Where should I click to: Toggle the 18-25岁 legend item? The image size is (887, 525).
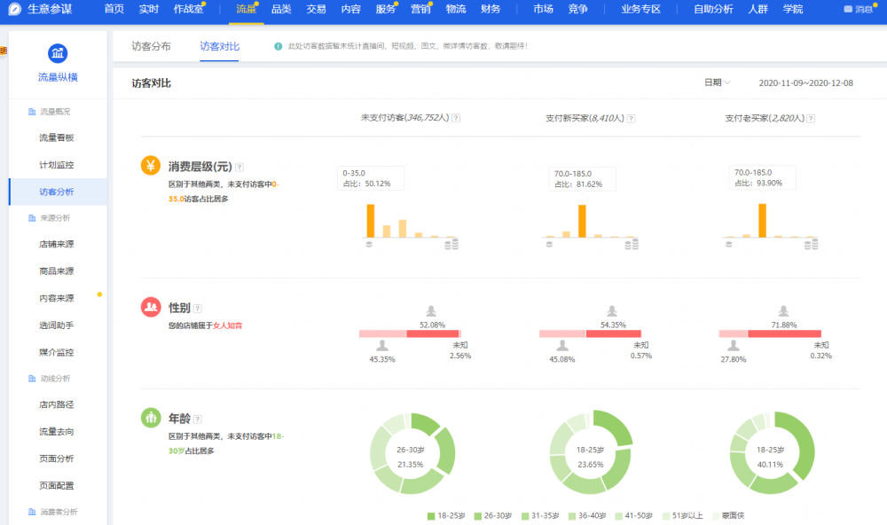click(x=444, y=515)
